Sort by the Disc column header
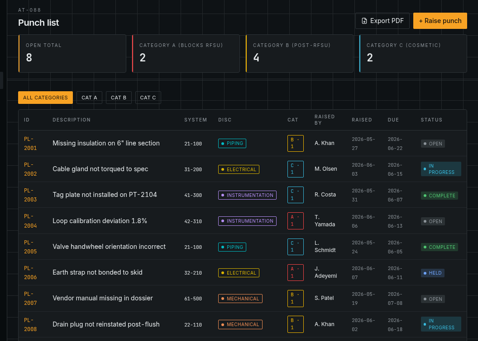This screenshot has width=478, height=341. click(225, 120)
